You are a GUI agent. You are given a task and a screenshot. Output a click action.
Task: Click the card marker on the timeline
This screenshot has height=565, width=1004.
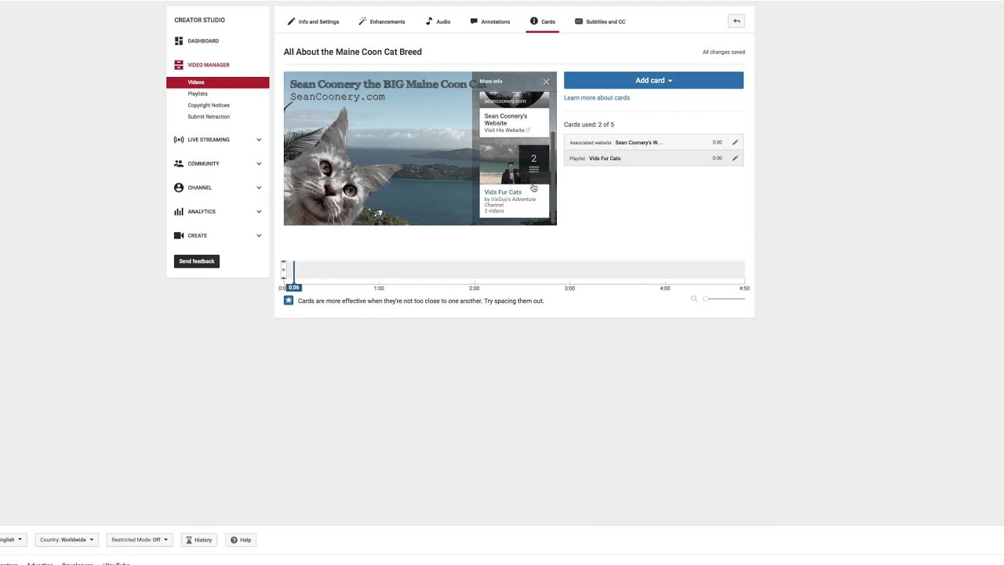click(283, 271)
